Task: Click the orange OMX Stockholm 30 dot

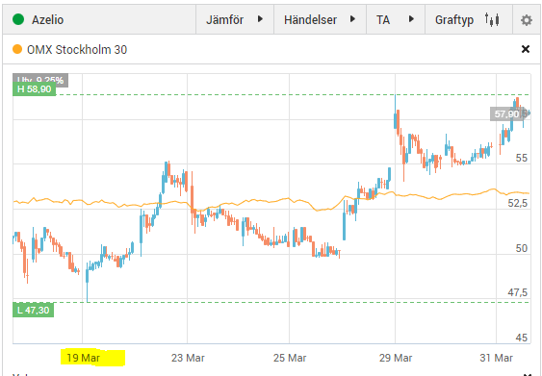Action: click(17, 49)
